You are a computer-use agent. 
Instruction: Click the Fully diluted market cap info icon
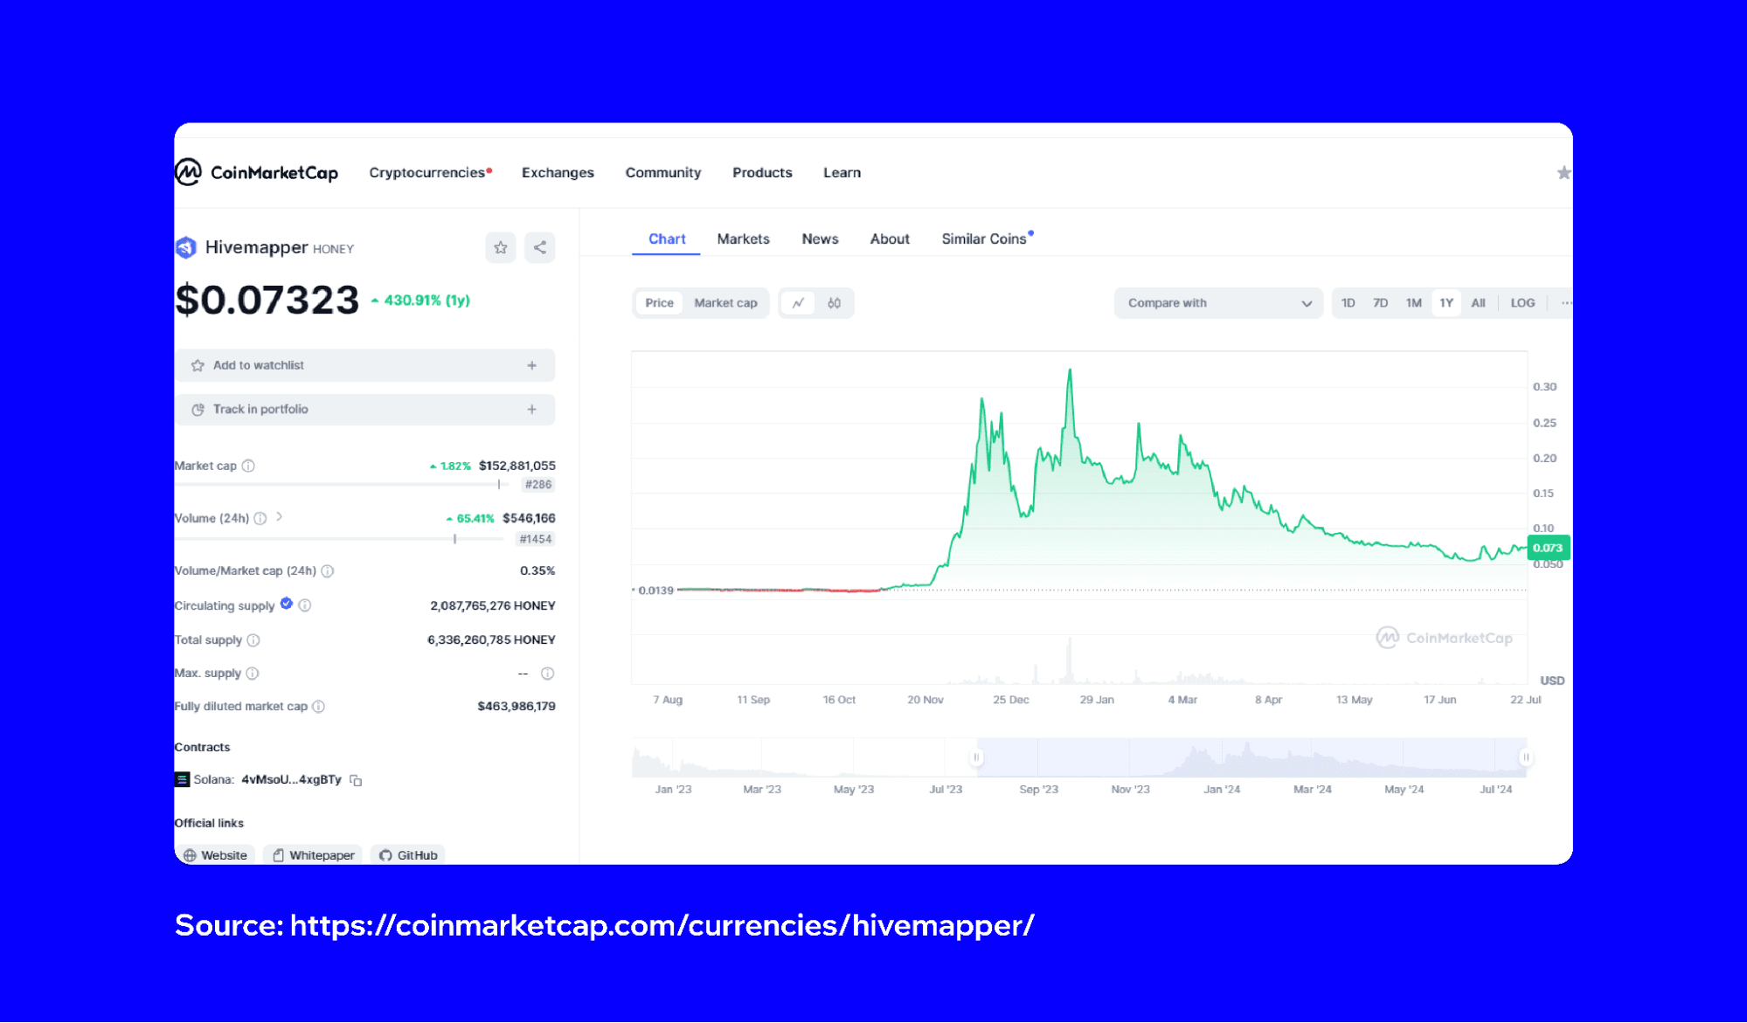[319, 706]
